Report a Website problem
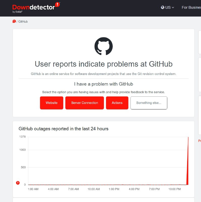Viewport: 201px width, 202px height. tap(52, 103)
